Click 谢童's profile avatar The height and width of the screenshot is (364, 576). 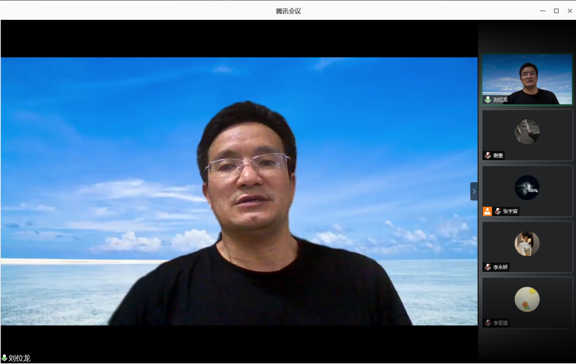pyautogui.click(x=526, y=132)
